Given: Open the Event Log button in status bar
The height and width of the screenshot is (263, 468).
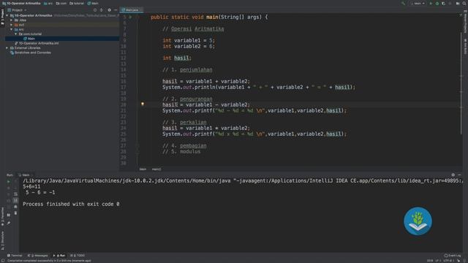Looking at the screenshot, I should point(453,256).
